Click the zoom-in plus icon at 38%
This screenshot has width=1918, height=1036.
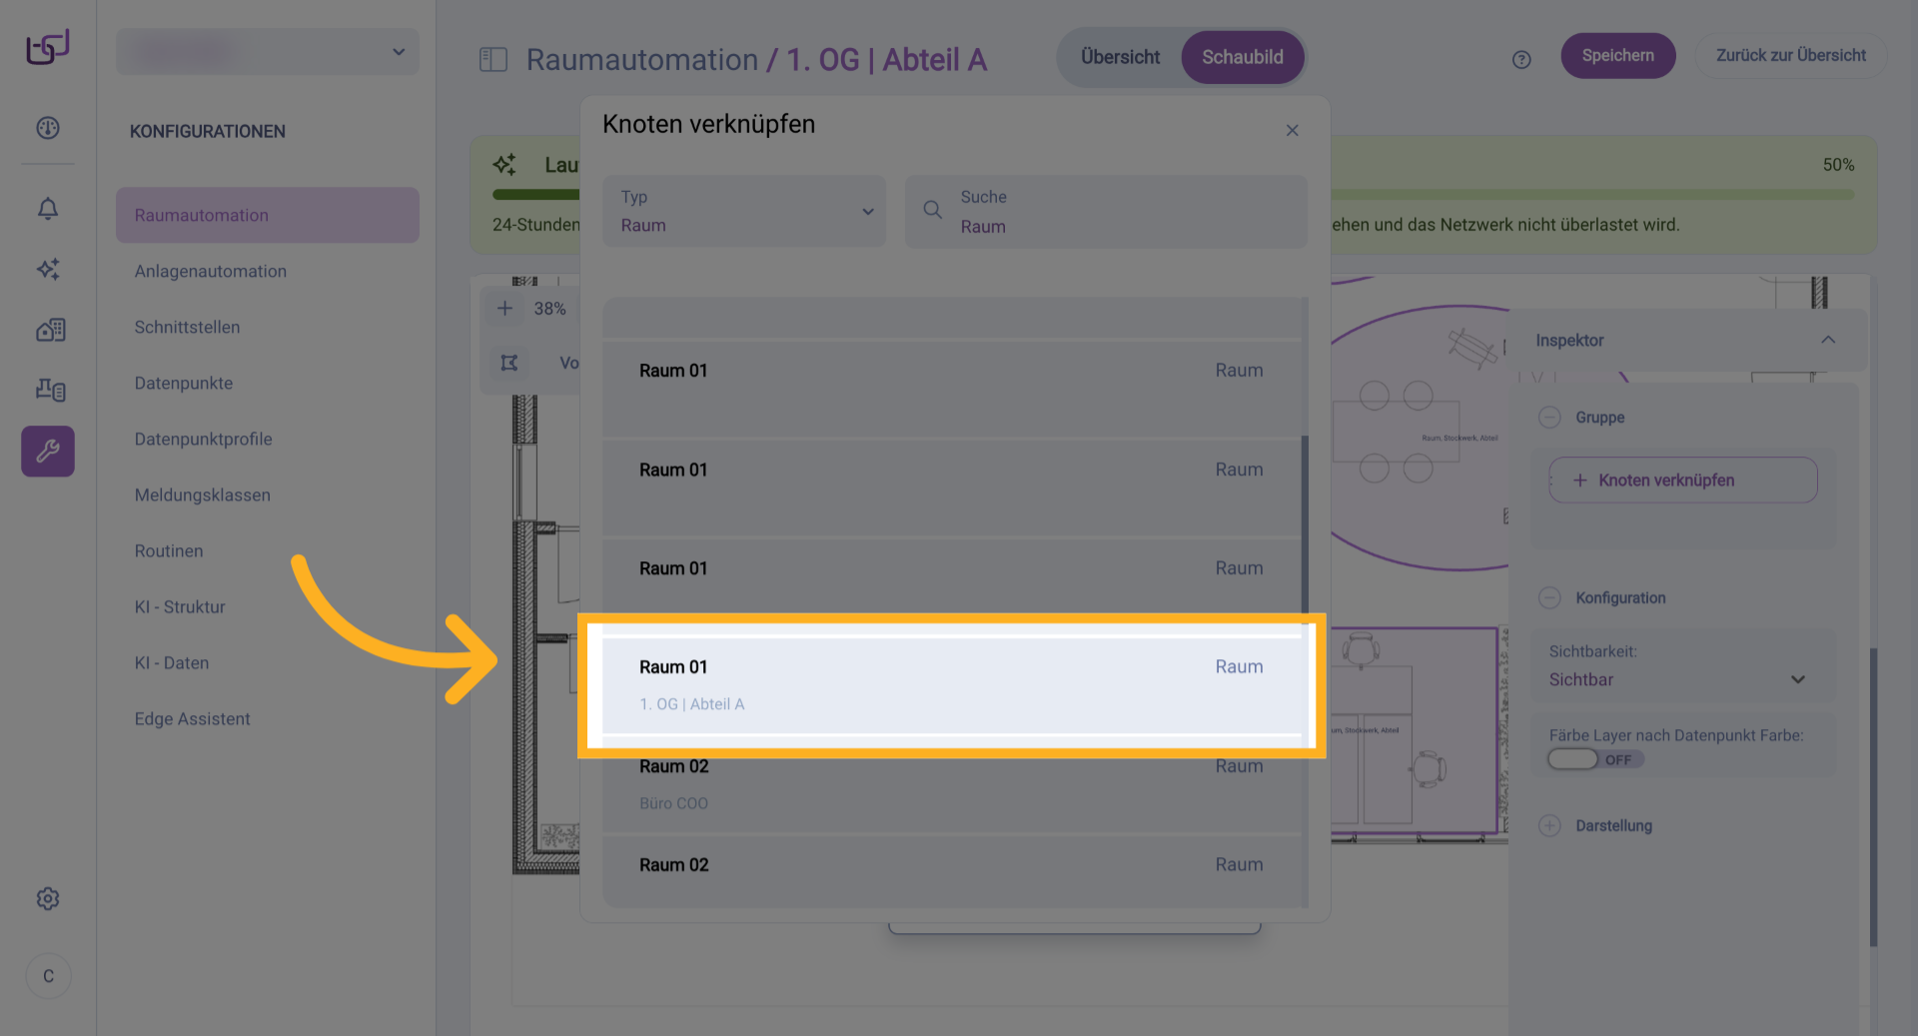505,309
